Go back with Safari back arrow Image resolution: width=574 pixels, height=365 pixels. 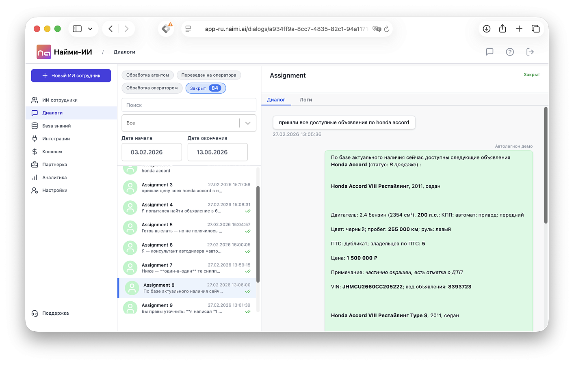click(110, 29)
